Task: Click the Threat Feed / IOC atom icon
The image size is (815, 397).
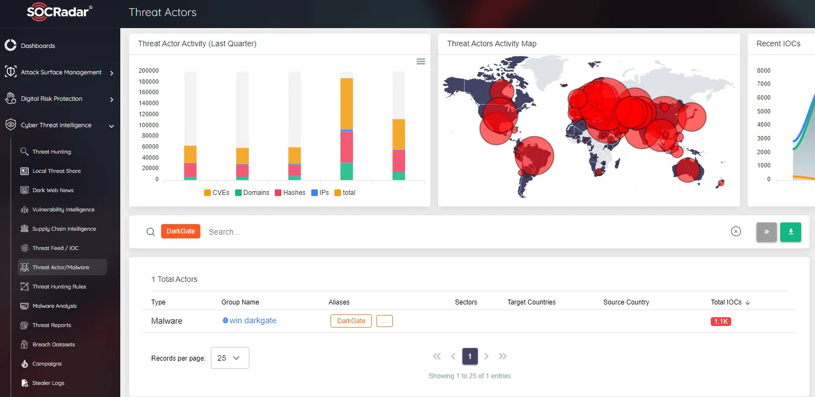Action: point(24,248)
